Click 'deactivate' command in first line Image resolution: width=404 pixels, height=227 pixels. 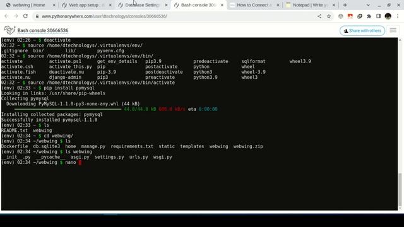click(57, 40)
